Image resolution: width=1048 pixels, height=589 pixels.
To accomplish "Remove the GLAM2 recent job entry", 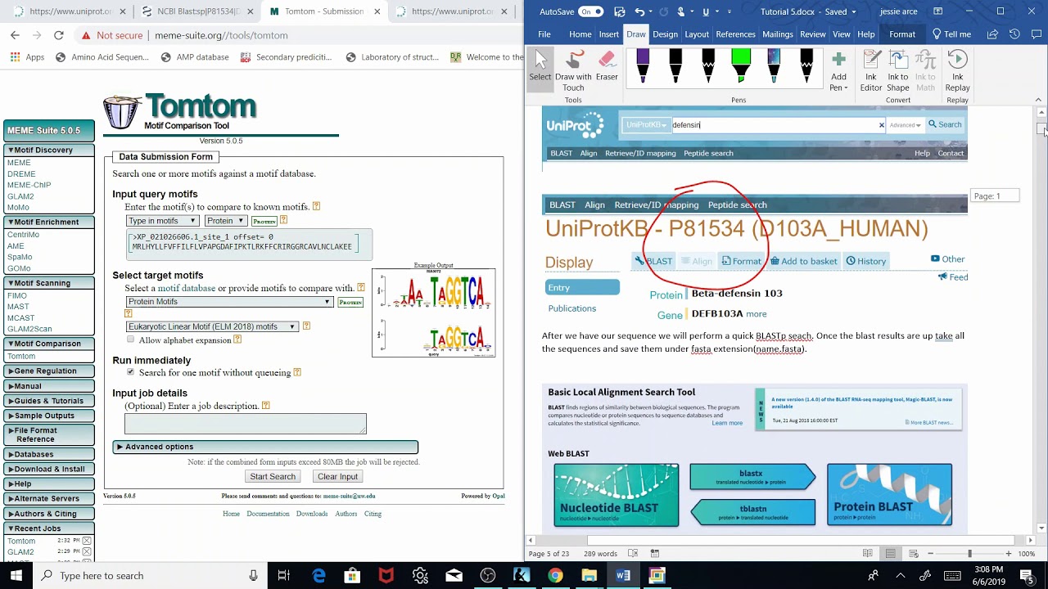I will [87, 552].
